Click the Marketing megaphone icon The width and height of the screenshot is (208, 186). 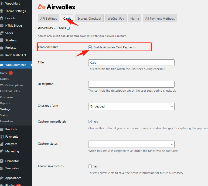point(1,151)
